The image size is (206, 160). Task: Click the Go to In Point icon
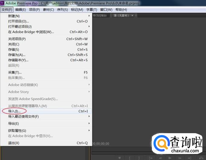pyautogui.click(x=151, y=158)
